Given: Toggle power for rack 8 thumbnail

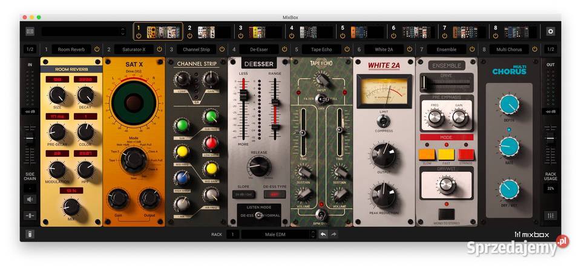Looking at the screenshot, I should pyautogui.click(x=496, y=36).
